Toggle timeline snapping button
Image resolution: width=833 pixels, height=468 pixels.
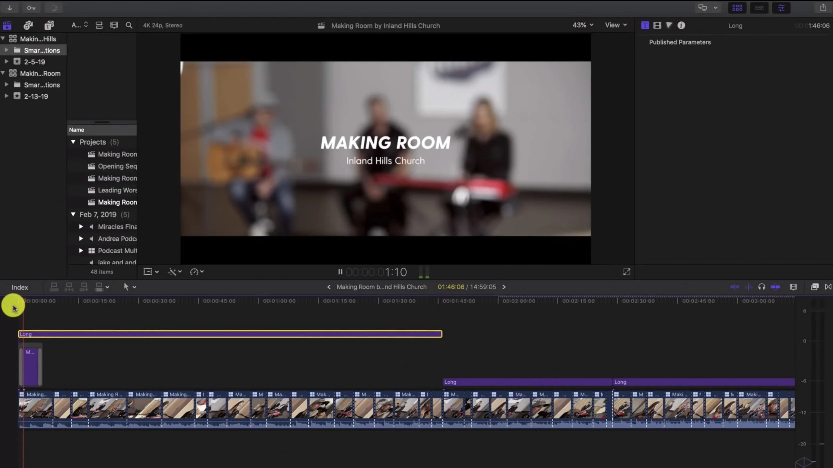[x=775, y=287]
